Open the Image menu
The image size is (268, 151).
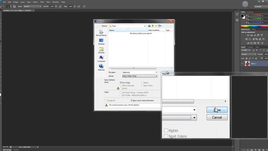(x=15, y=2)
